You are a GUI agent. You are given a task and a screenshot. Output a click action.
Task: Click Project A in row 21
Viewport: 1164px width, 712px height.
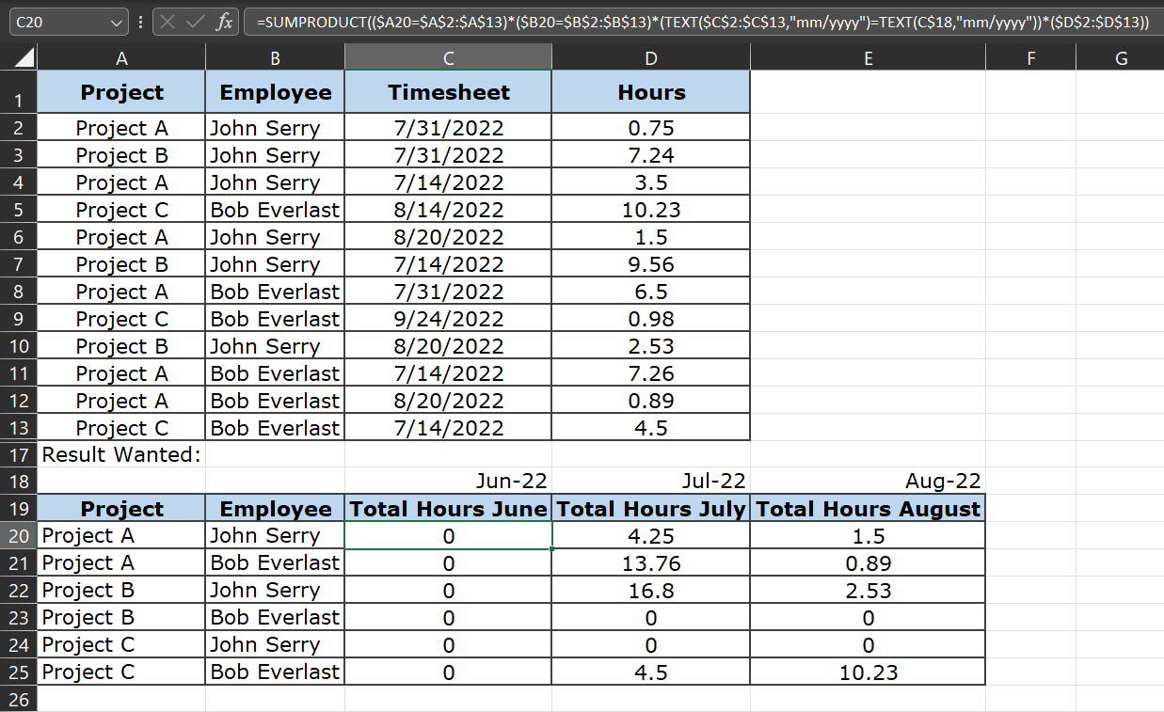[x=121, y=562]
